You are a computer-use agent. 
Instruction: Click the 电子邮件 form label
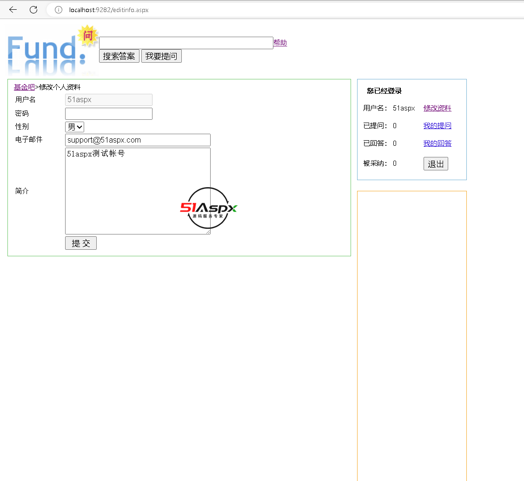(29, 140)
